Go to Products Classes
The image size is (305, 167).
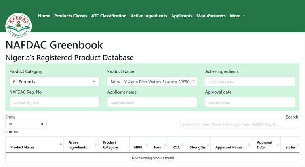pyautogui.click(x=71, y=16)
